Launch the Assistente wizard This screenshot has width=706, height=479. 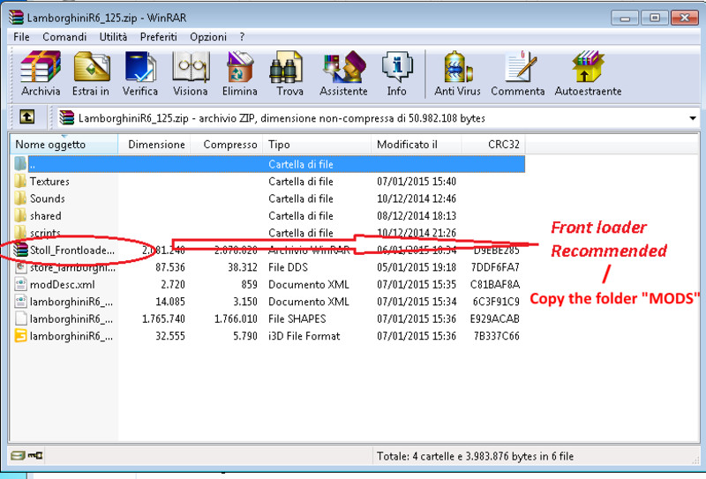[343, 74]
